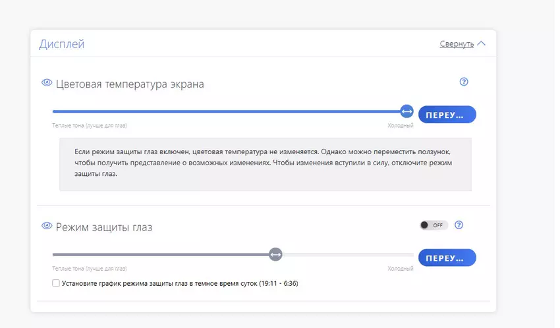Click the eye protection slider handle
The image size is (560, 328).
(x=275, y=254)
